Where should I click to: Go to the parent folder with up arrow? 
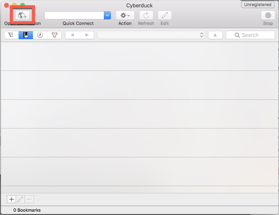coord(215,35)
